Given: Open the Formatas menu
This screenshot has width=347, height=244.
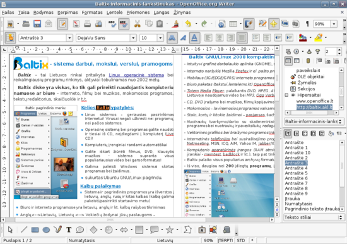Looking at the screenshot, I should click(92, 13).
